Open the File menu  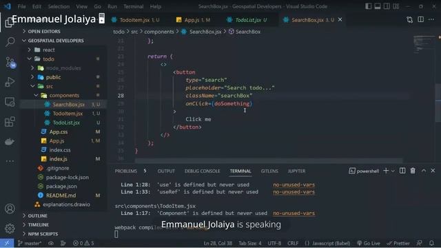[21, 6]
